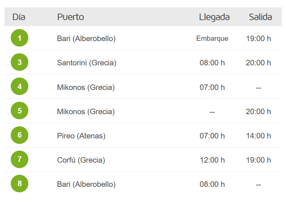Image resolution: width=286 pixels, height=203 pixels.
Task: Click the Salida column header
Action: [x=261, y=17]
